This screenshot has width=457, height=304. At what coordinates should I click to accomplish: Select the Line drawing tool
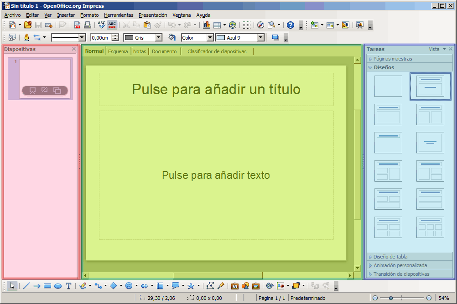tap(26, 286)
